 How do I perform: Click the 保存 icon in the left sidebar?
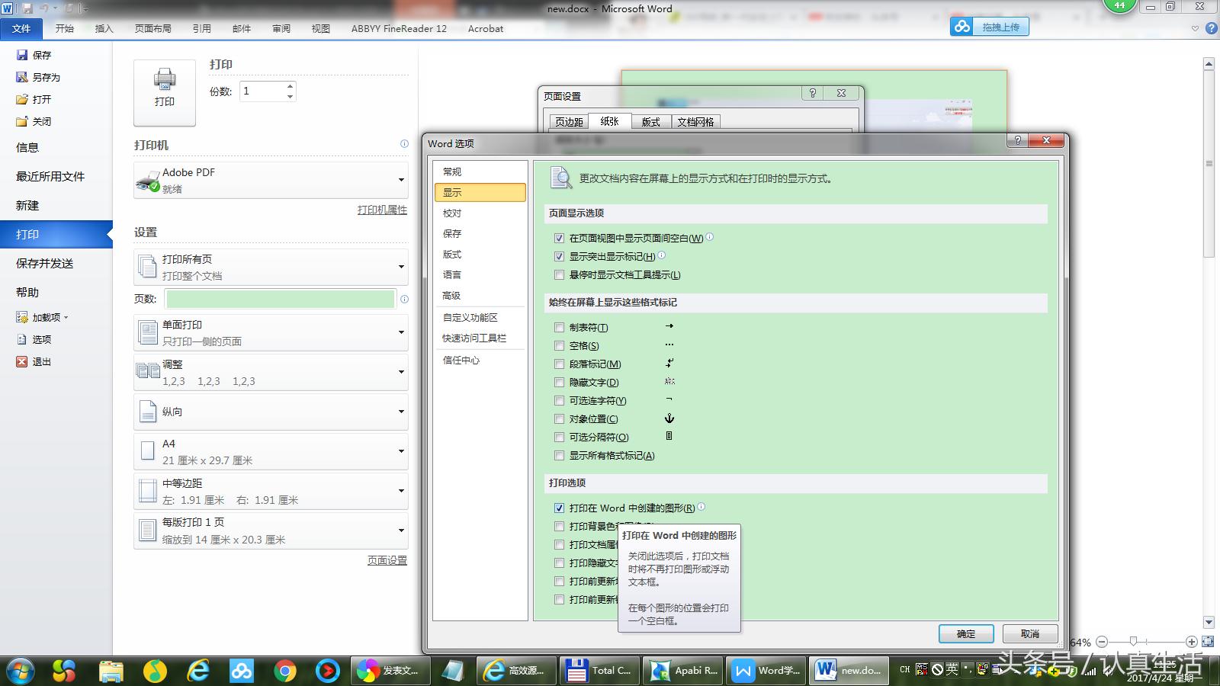tap(22, 54)
